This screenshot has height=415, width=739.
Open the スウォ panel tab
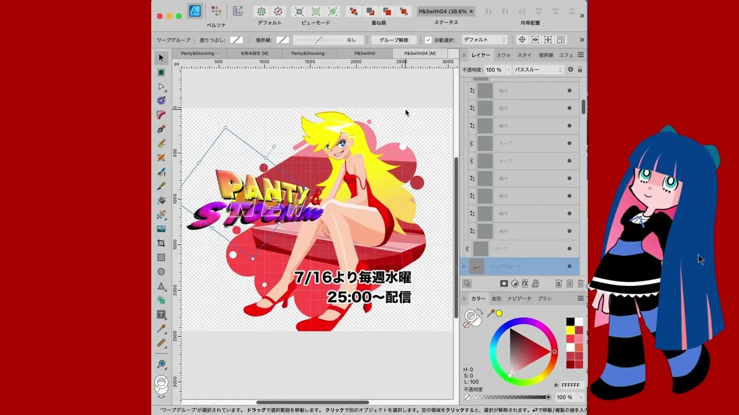coord(503,55)
